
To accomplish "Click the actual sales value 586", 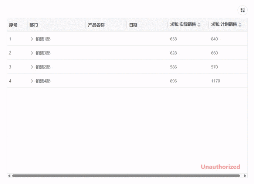I will [x=173, y=67].
